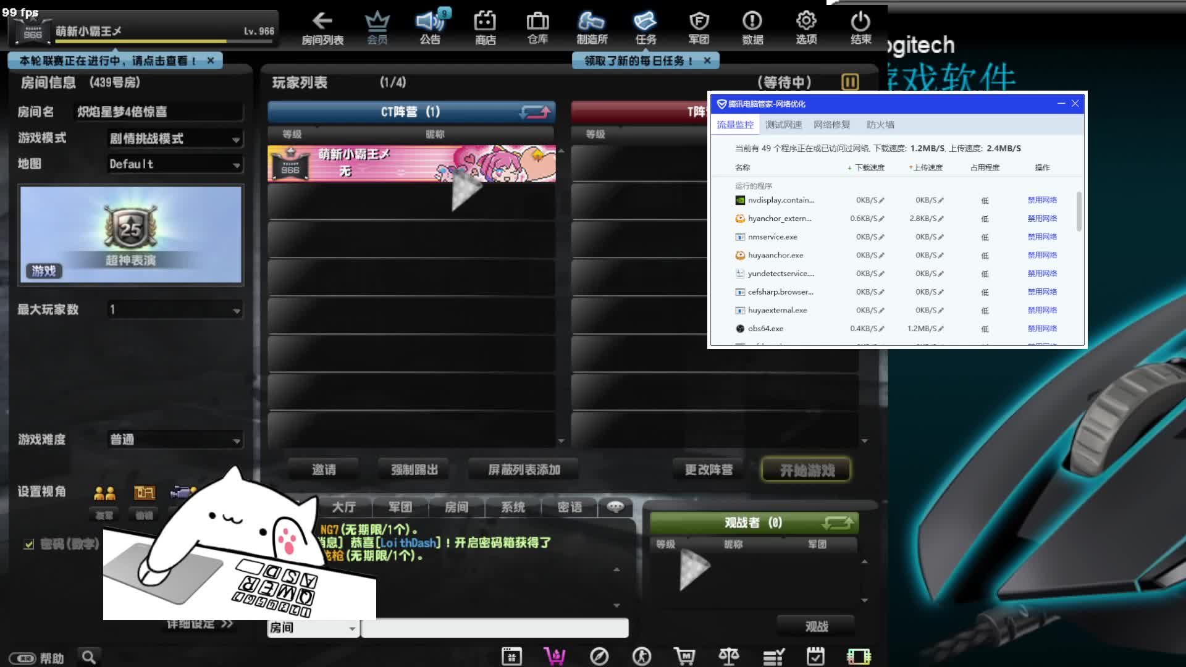The height and width of the screenshot is (667, 1186).
Task: Switch to the 军团 chat tab
Action: [400, 507]
